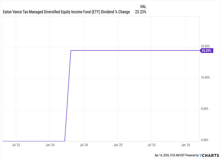221x159 pixels.
Task: Select the Jul '25 x-axis date label
Action: [151, 145]
